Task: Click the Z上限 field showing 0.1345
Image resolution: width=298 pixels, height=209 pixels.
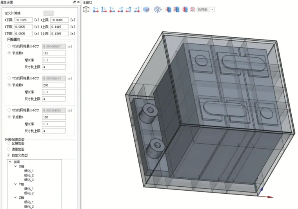Action: click(60, 34)
